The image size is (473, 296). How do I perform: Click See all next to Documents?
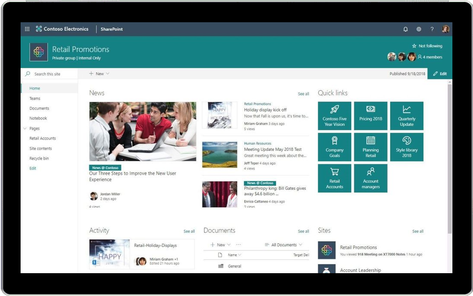[x=303, y=231]
